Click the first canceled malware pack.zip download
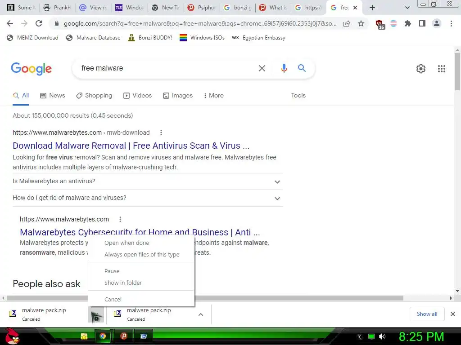 click(x=44, y=314)
